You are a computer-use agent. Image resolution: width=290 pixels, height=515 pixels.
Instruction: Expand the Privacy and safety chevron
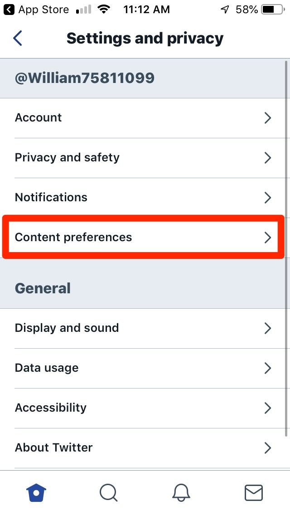(x=268, y=158)
